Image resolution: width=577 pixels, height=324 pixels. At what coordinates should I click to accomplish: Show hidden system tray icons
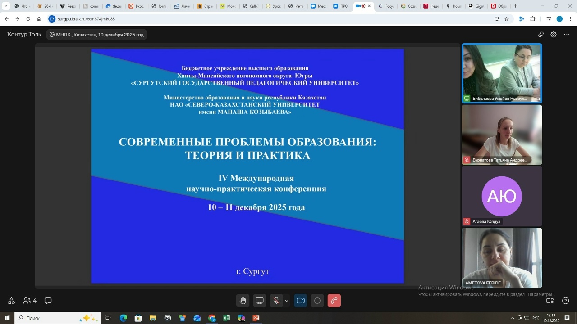click(512, 318)
